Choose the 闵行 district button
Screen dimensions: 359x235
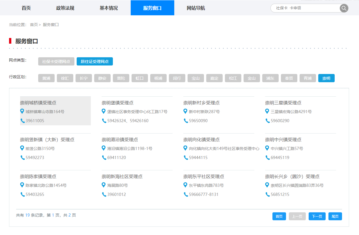177,78
